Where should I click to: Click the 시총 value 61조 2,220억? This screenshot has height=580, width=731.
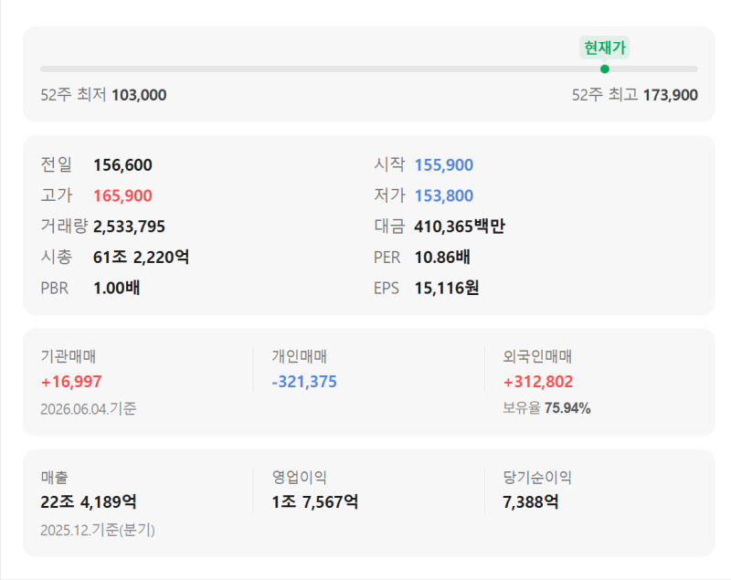click(x=142, y=258)
